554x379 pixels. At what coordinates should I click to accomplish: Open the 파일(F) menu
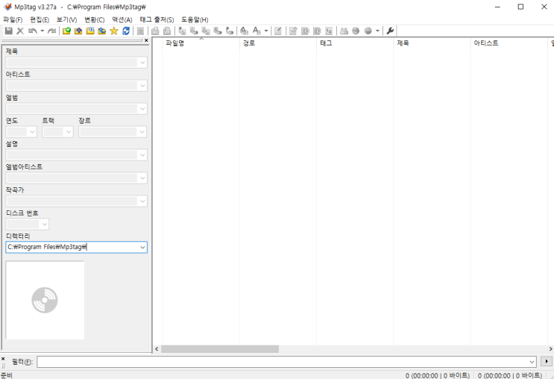pyautogui.click(x=13, y=20)
